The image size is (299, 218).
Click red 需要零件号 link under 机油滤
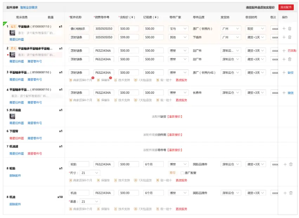pyautogui.click(x=35, y=153)
